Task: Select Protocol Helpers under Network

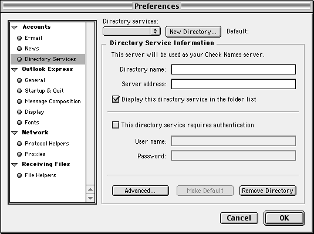Action: tap(46, 144)
